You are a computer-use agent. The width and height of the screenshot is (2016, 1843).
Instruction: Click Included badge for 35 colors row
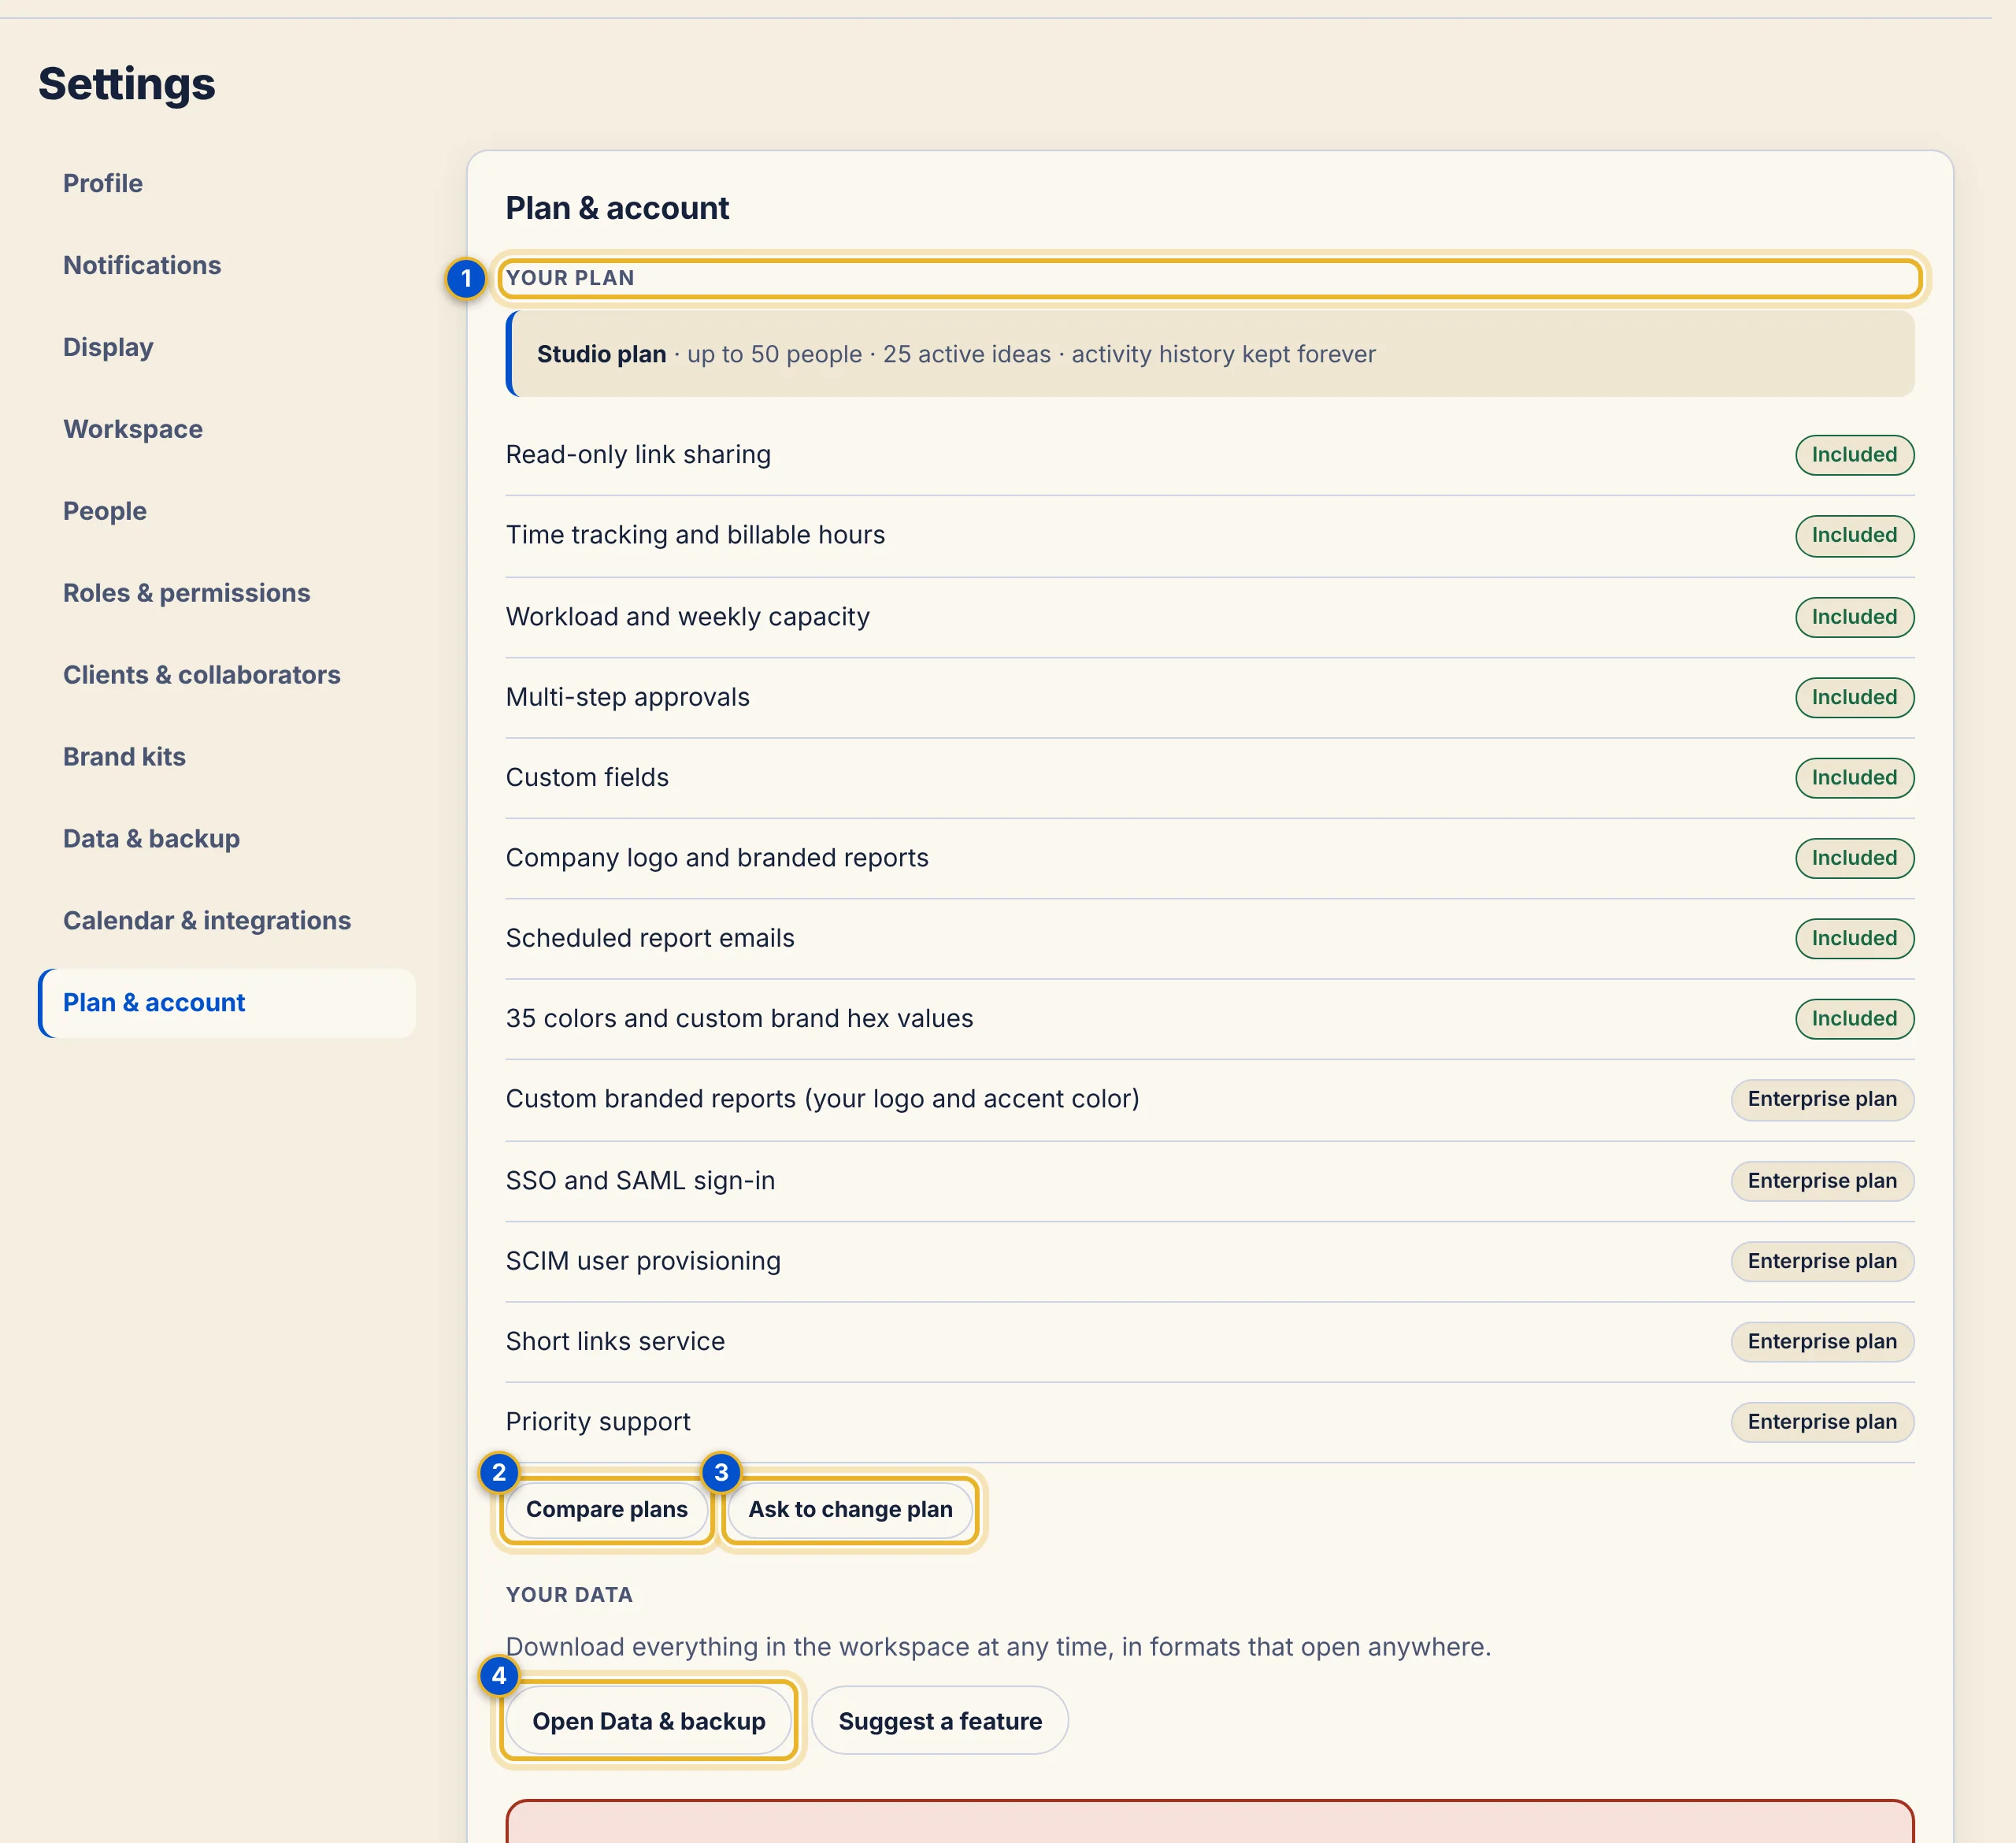(x=1854, y=1019)
